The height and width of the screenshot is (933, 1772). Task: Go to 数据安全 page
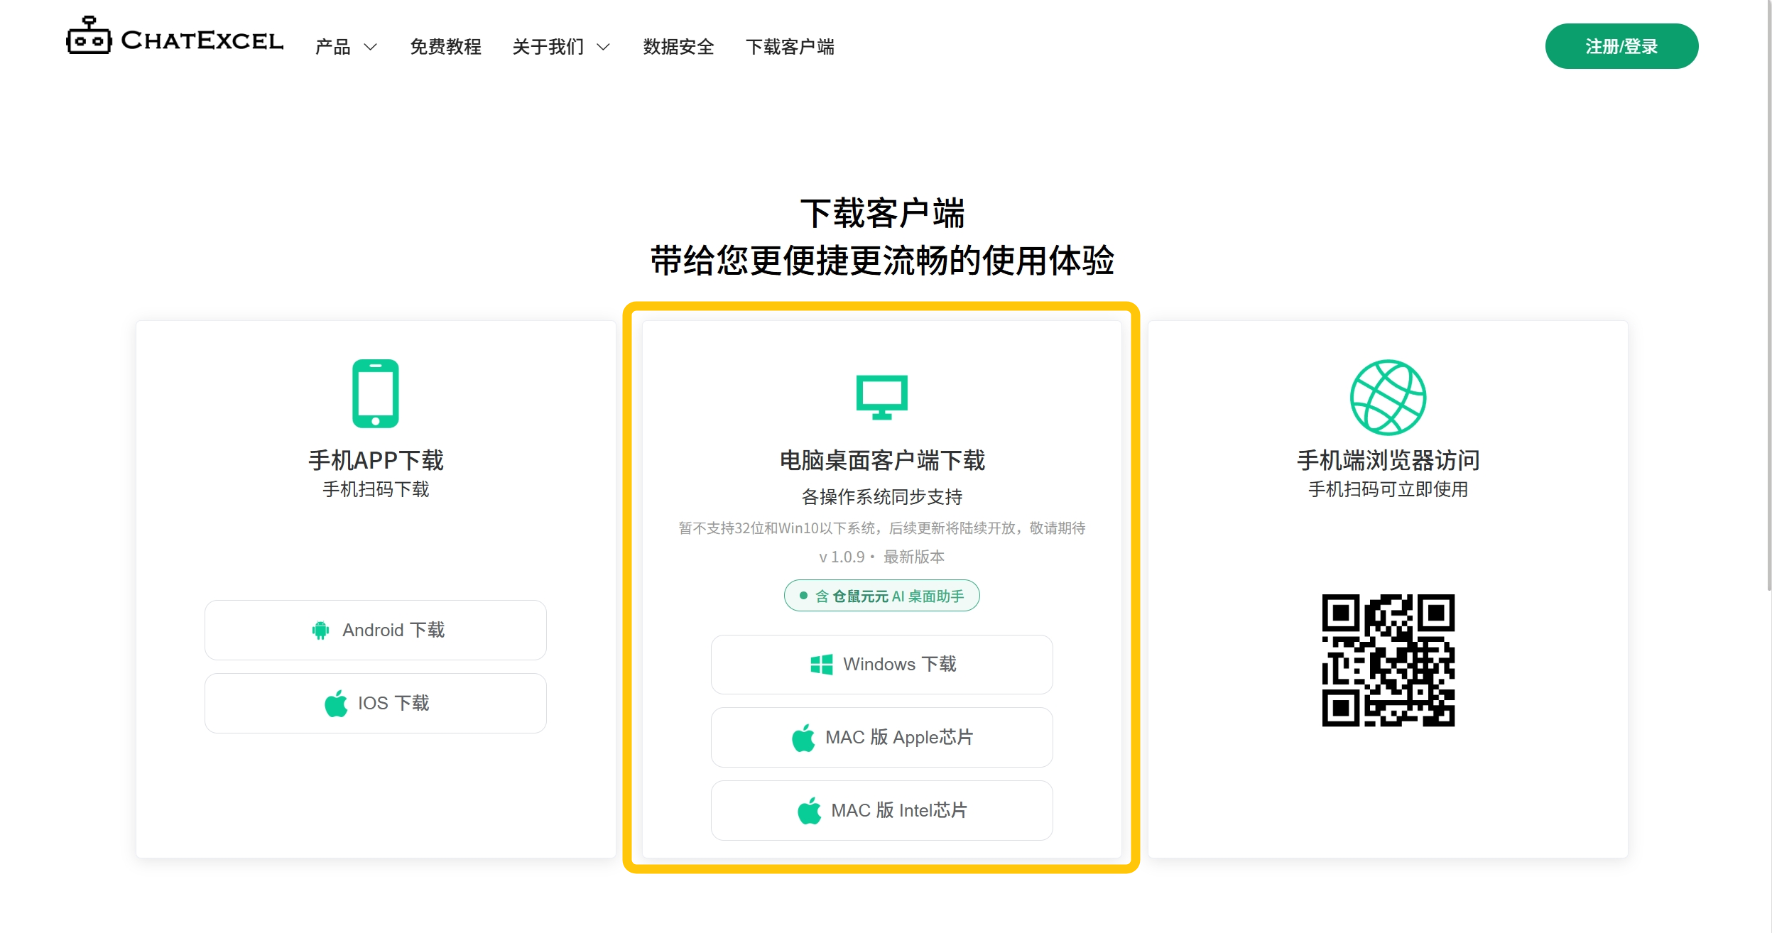(678, 47)
